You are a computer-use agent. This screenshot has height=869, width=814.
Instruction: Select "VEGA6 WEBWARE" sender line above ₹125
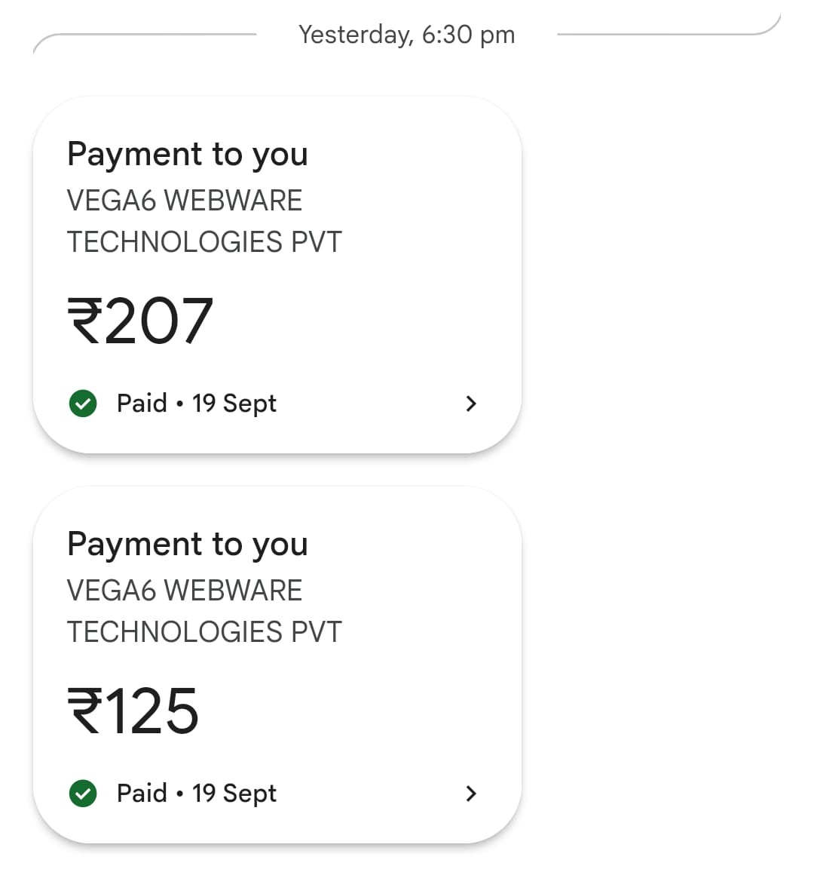pos(185,591)
